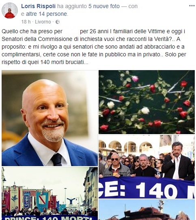Click the Loris Rispoli profile picture
Viewport: 196px width, 220px height.
(x=10, y=11)
